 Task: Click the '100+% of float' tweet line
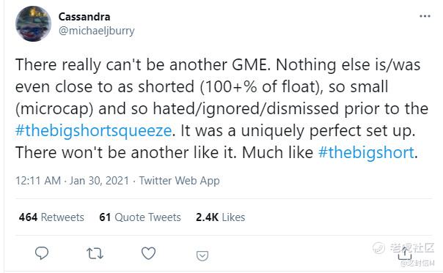click(x=202, y=86)
